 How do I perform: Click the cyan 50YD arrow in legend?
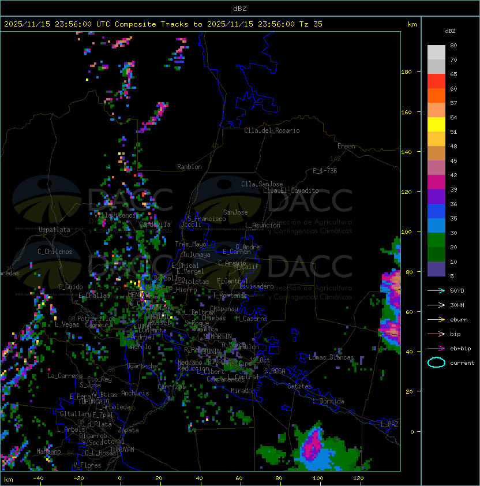[436, 290]
